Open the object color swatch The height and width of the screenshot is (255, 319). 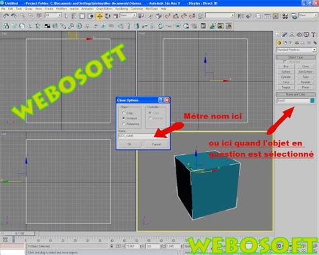[312, 100]
